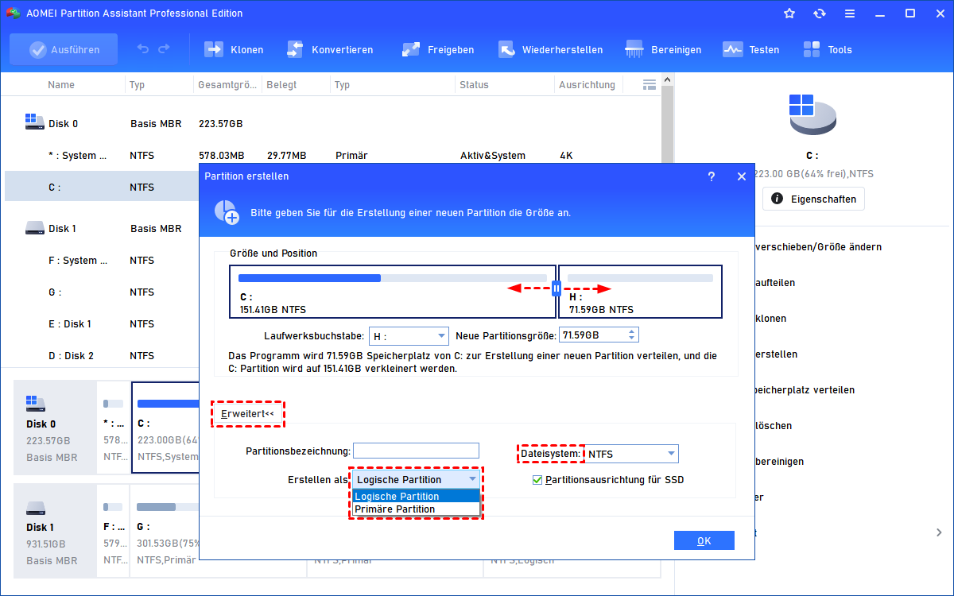
Task: Collapse the Erweitert<< advanced options
Action: 247,413
